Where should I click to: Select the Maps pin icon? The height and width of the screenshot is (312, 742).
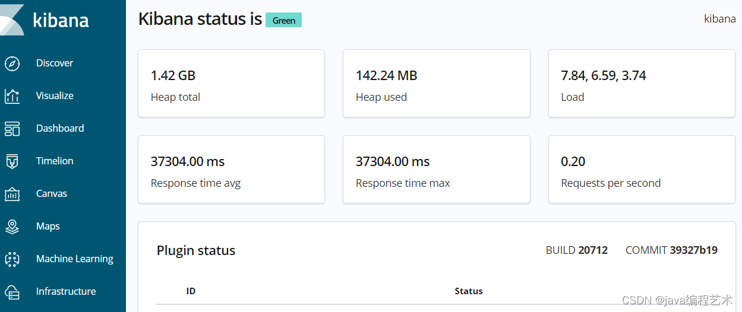(x=12, y=227)
